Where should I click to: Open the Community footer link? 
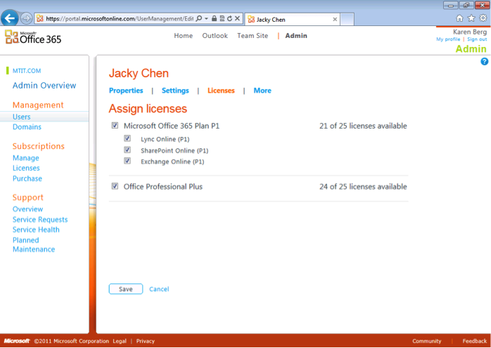point(426,341)
